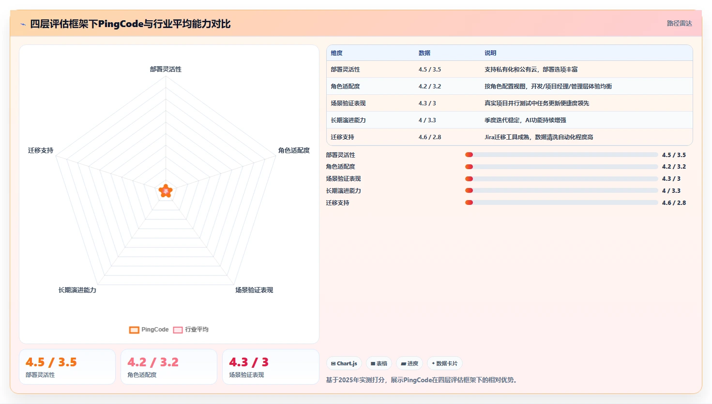
Task: Click the orange radar data shape at center
Action: click(166, 191)
